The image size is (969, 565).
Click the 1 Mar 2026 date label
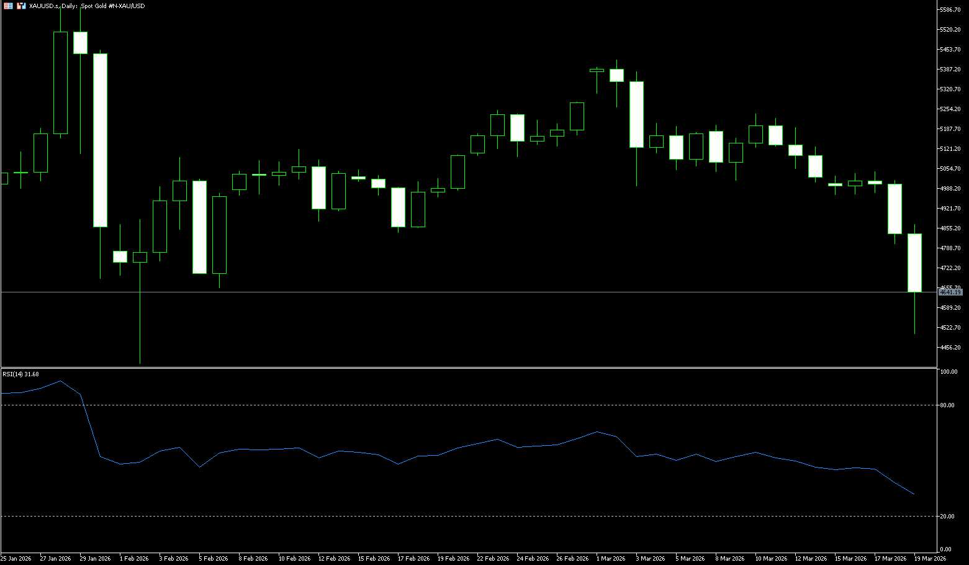611,559
